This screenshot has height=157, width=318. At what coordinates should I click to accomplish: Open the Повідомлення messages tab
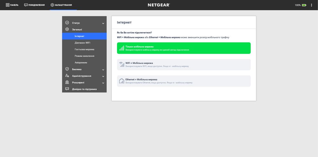pyautogui.click(x=34, y=5)
